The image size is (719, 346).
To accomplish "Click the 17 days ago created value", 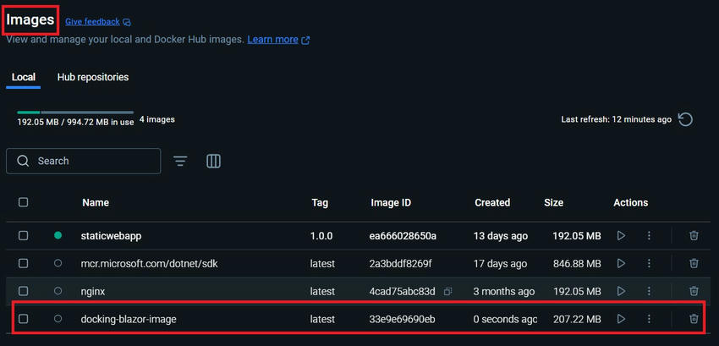I will tap(500, 263).
